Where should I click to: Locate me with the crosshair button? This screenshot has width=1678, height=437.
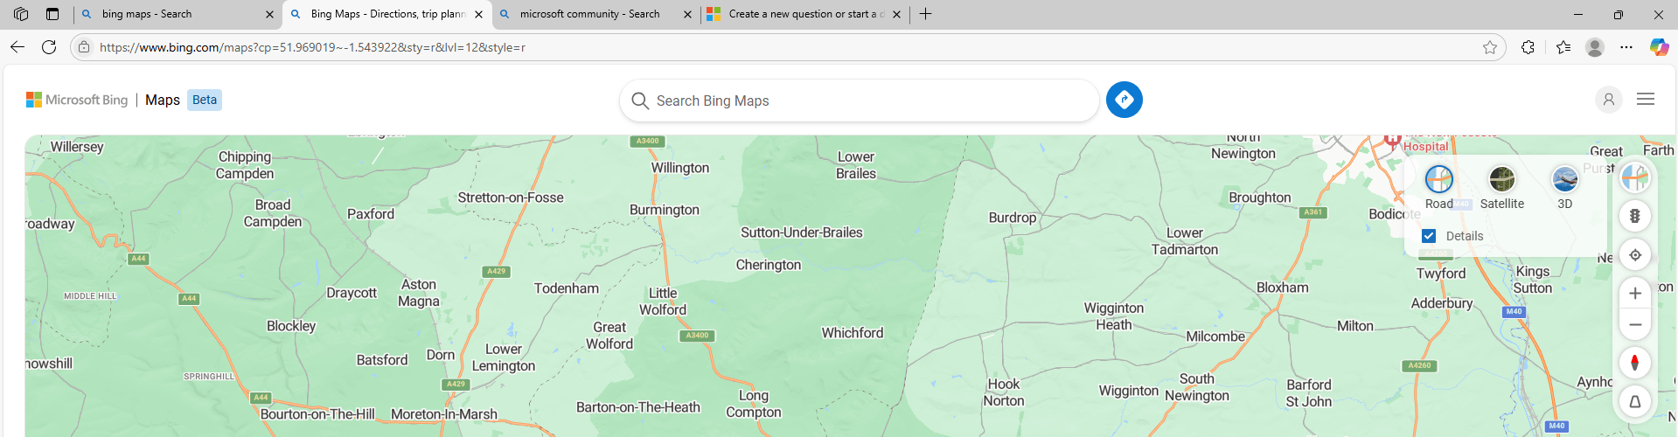[x=1634, y=255]
